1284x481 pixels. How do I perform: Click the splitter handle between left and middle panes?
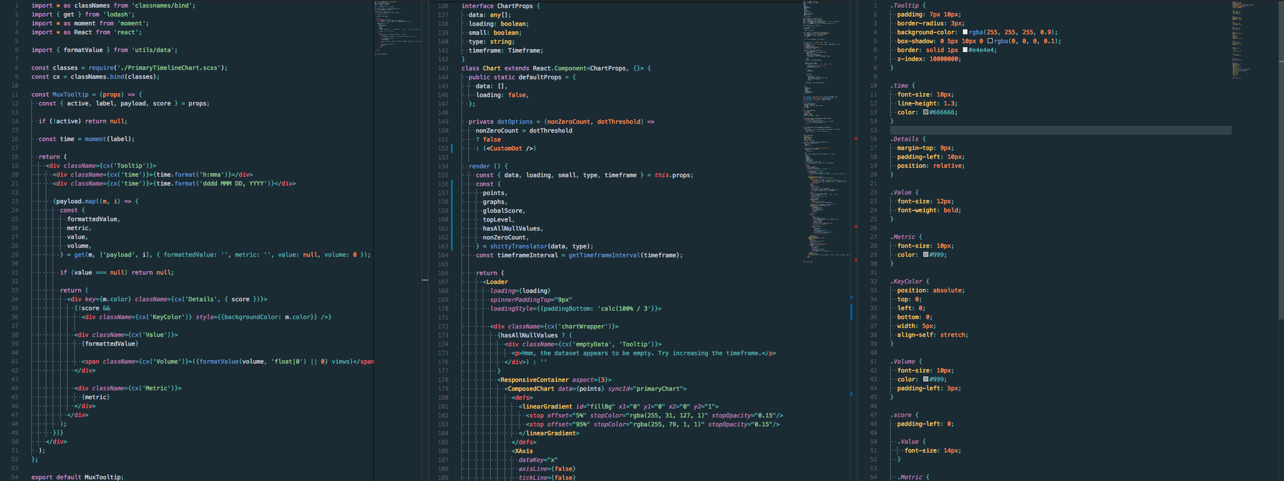(x=425, y=280)
